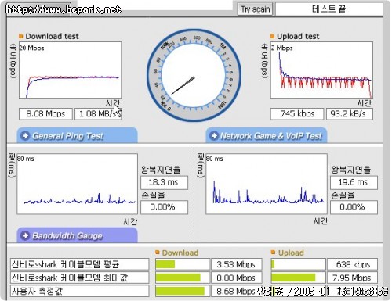Click the 93.2 kB/s upload rate field
The image size is (392, 301).
pyautogui.click(x=350, y=114)
